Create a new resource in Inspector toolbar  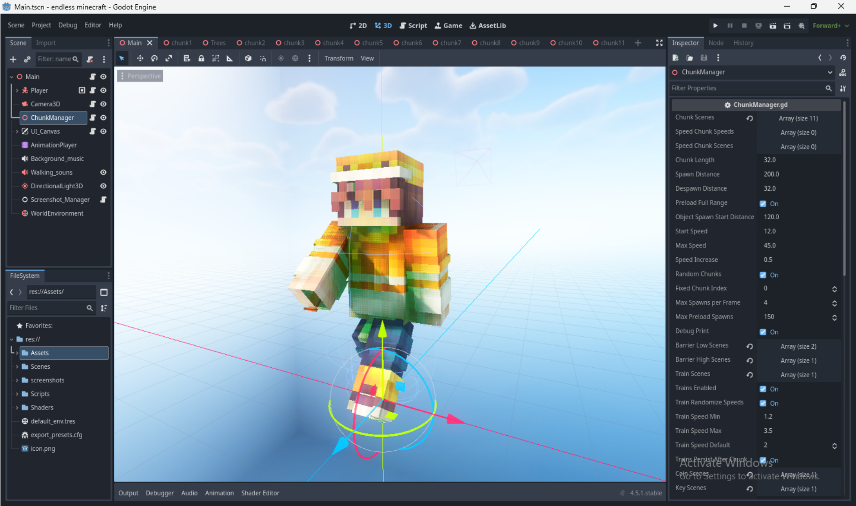pos(675,58)
